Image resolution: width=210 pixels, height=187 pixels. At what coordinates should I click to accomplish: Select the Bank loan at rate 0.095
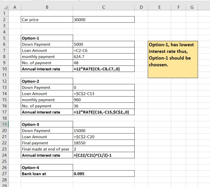pos(104,174)
